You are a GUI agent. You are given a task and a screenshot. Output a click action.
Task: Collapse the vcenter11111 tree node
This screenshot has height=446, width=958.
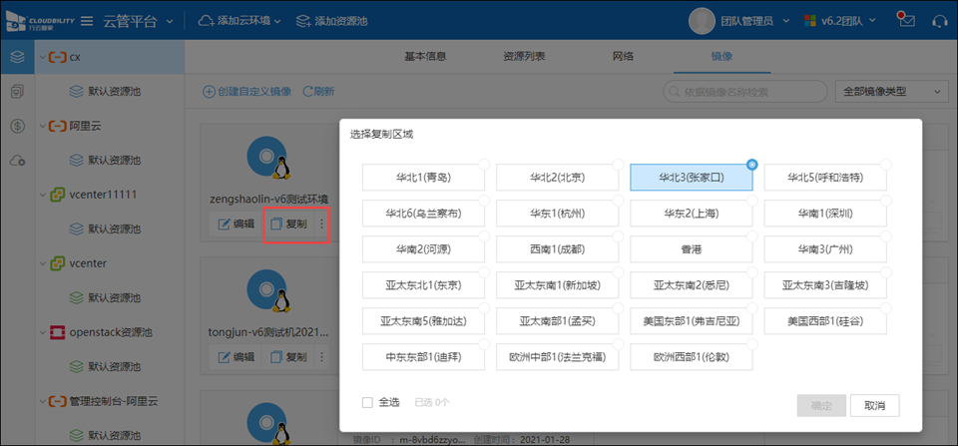(43, 194)
